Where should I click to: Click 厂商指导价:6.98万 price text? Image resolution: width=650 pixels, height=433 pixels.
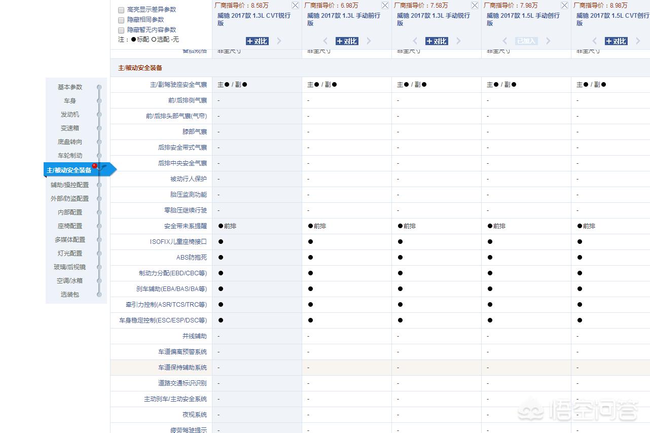[x=331, y=6]
